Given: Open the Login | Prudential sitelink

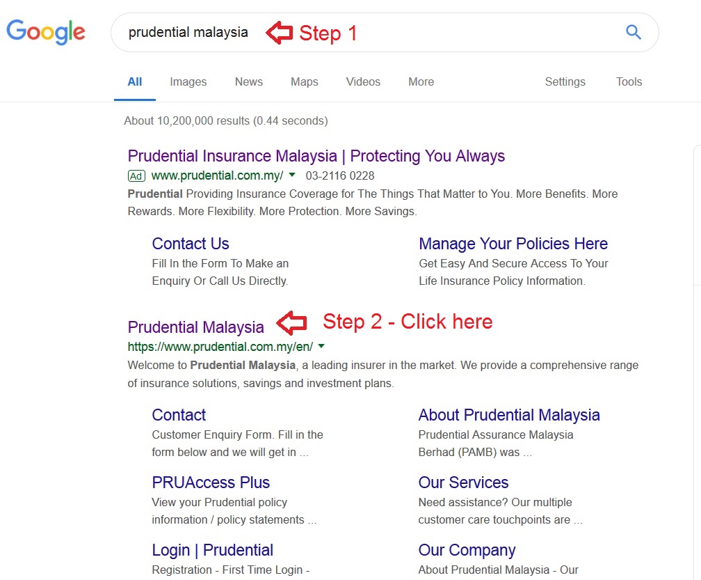Looking at the screenshot, I should coord(212,550).
